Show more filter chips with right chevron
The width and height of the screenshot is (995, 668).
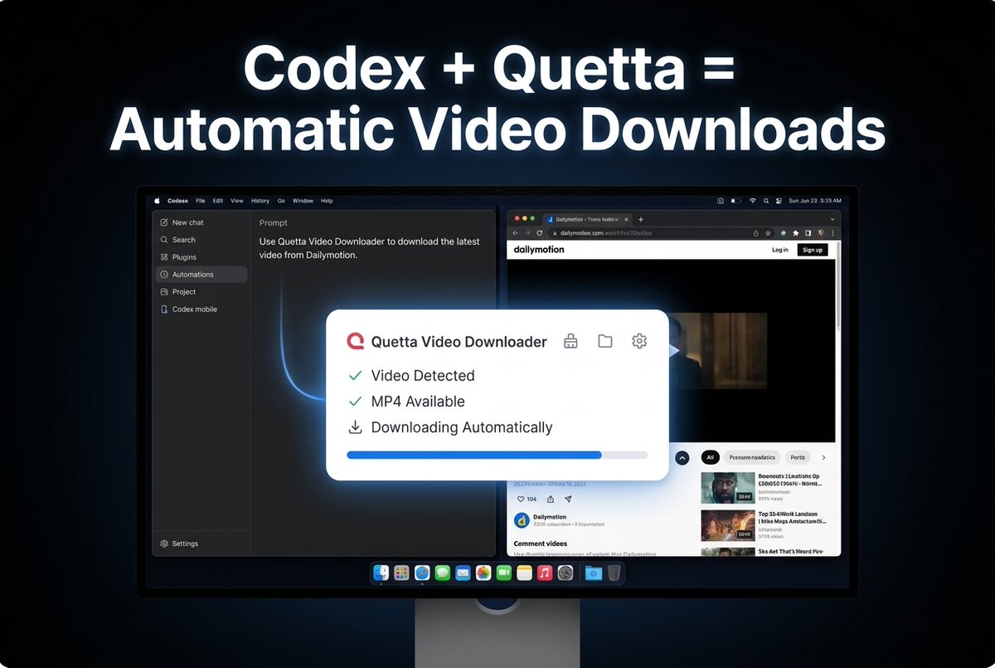[x=823, y=457]
